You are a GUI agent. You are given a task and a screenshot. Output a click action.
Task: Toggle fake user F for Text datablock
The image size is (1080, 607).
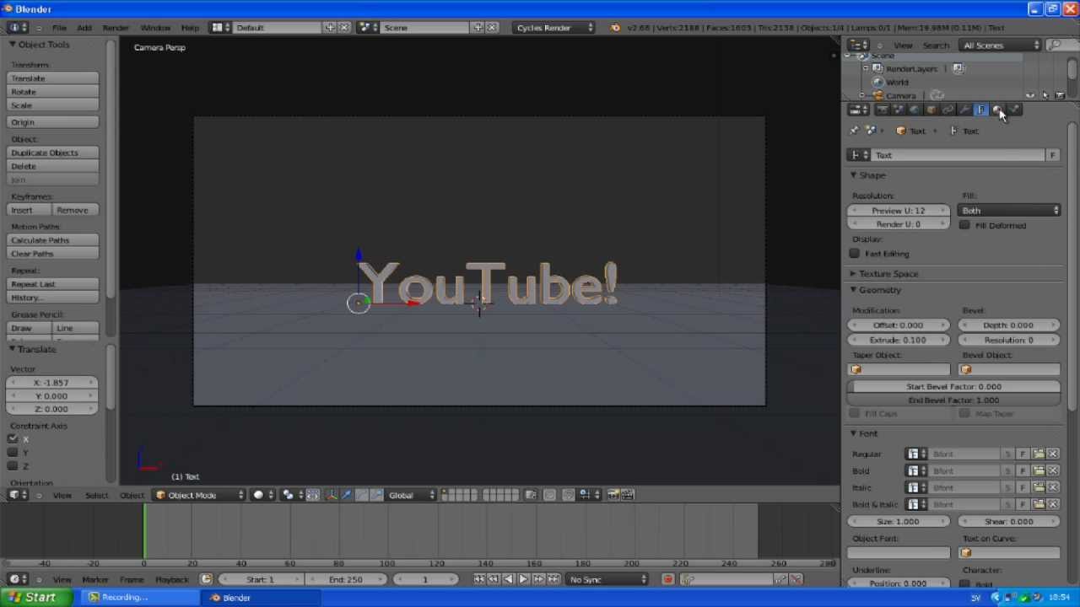(1052, 155)
